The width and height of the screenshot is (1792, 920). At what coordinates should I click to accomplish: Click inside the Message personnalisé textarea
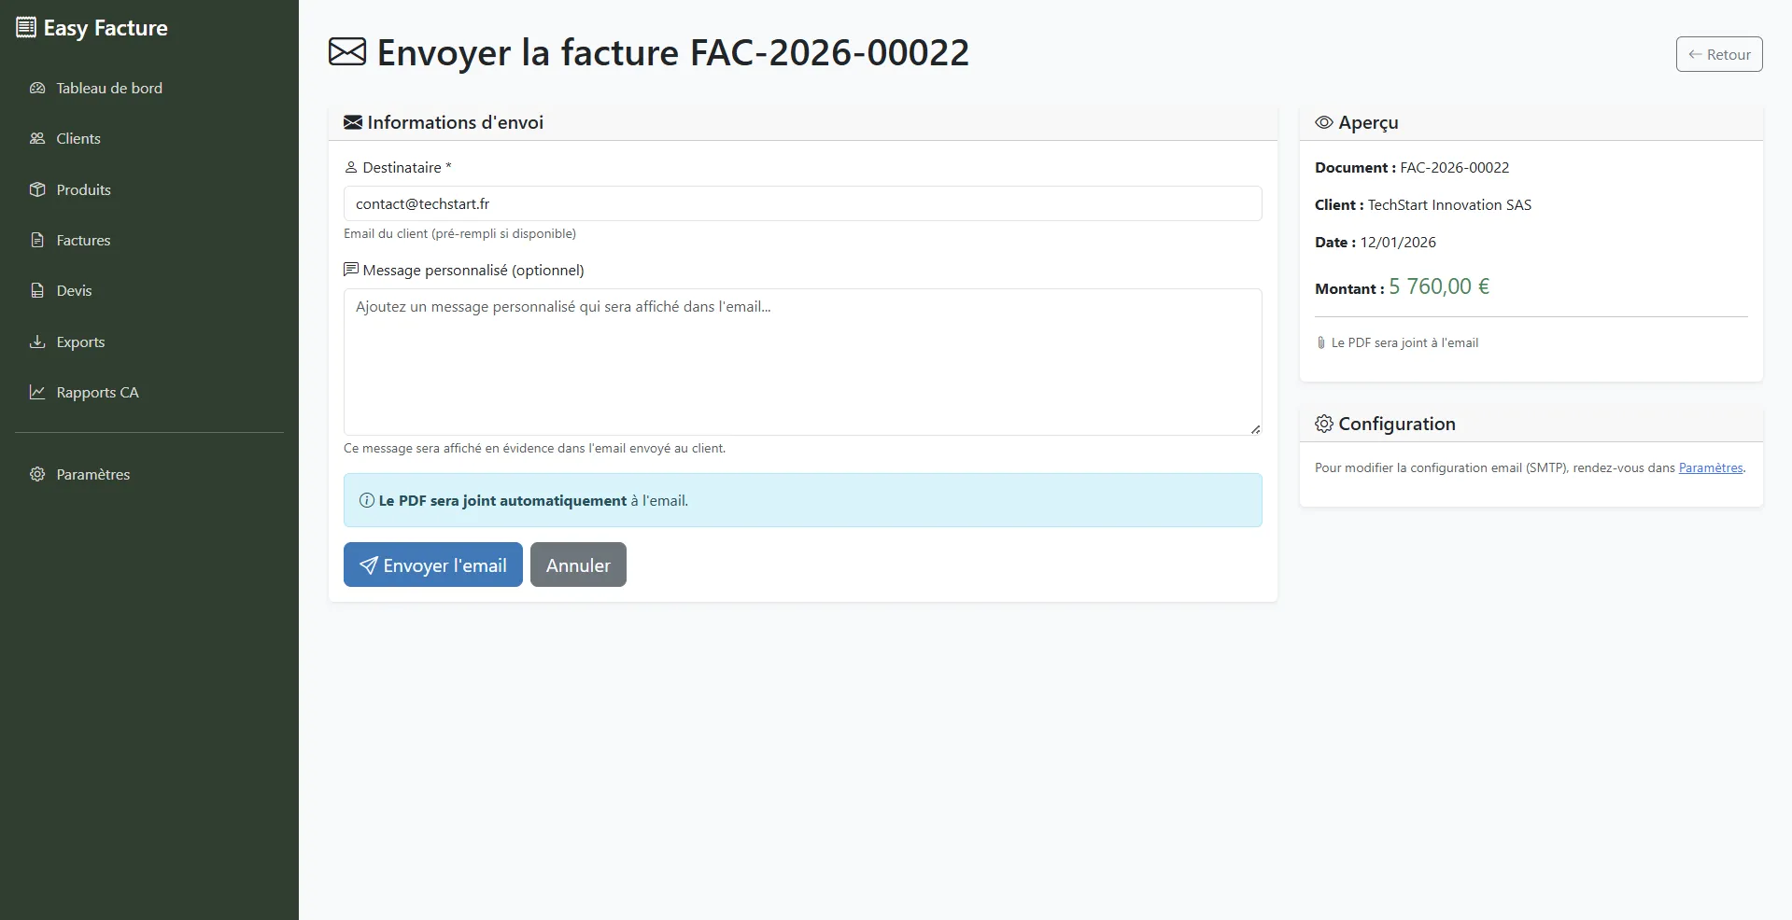[x=802, y=362]
